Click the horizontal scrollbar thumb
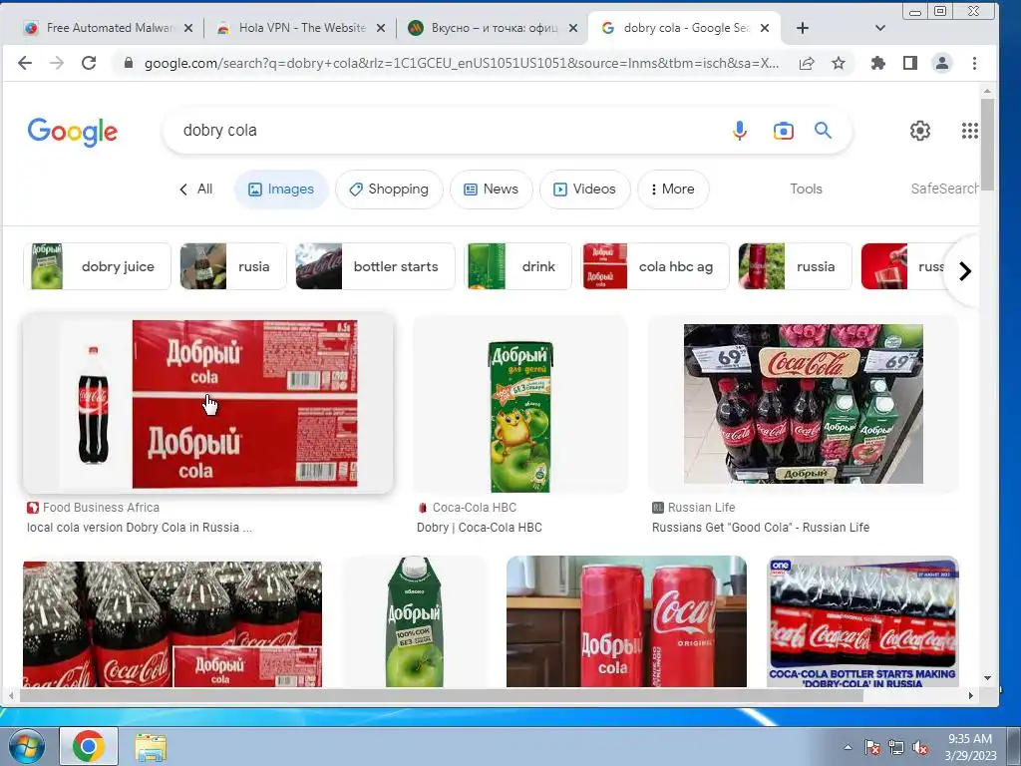 coord(442,695)
